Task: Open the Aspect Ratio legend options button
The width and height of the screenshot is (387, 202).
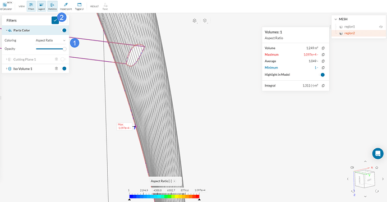Action: click(x=174, y=181)
